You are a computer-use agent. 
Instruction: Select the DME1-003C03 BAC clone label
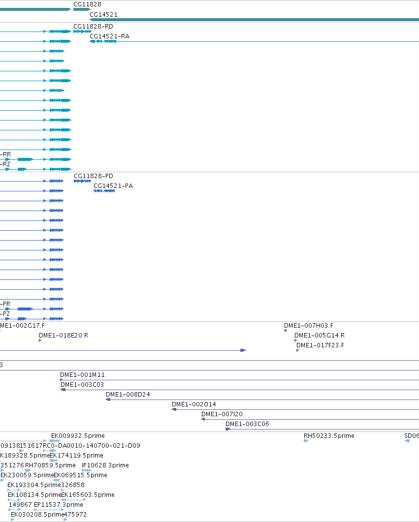pyautogui.click(x=82, y=385)
